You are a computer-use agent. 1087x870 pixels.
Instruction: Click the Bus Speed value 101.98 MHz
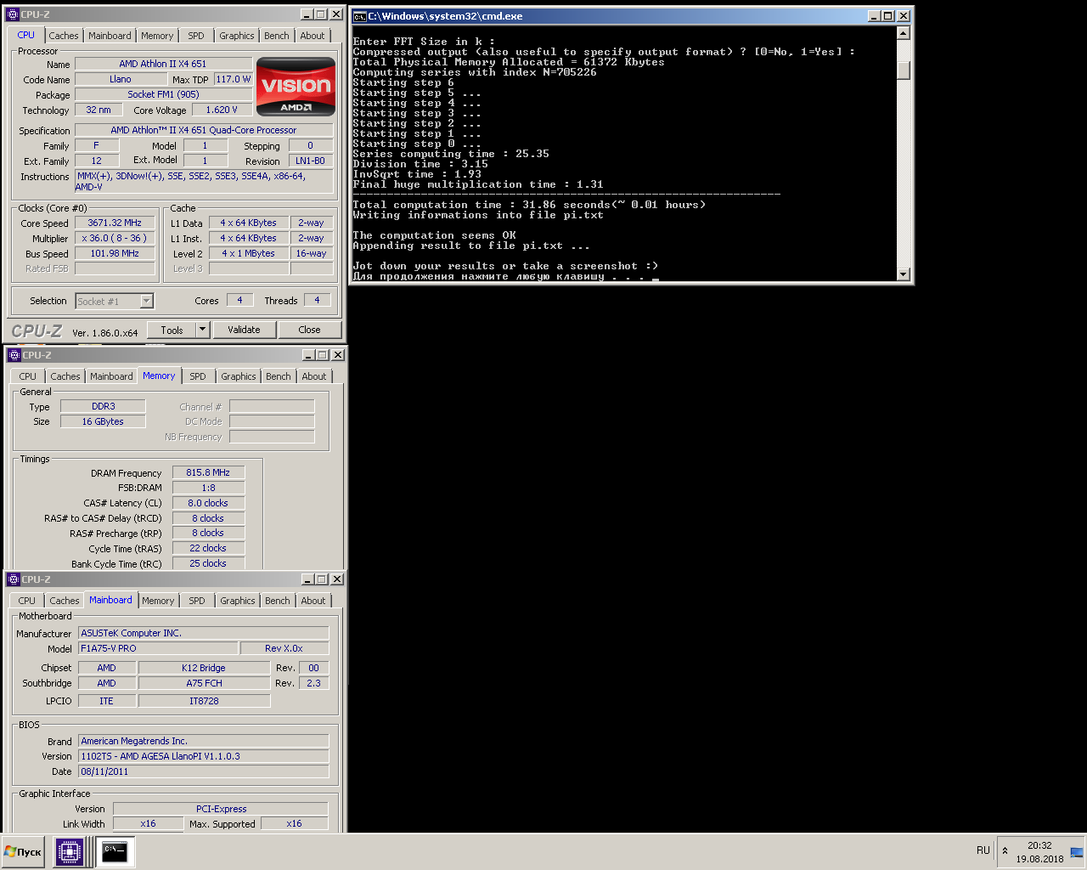tap(115, 253)
